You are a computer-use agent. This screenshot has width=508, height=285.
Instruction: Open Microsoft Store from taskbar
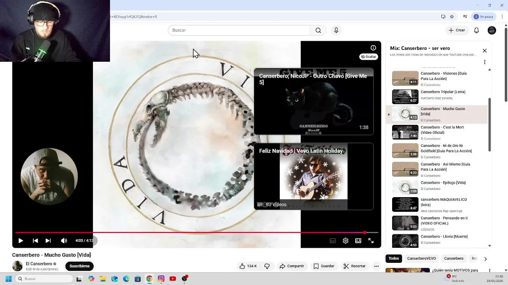[138, 279]
